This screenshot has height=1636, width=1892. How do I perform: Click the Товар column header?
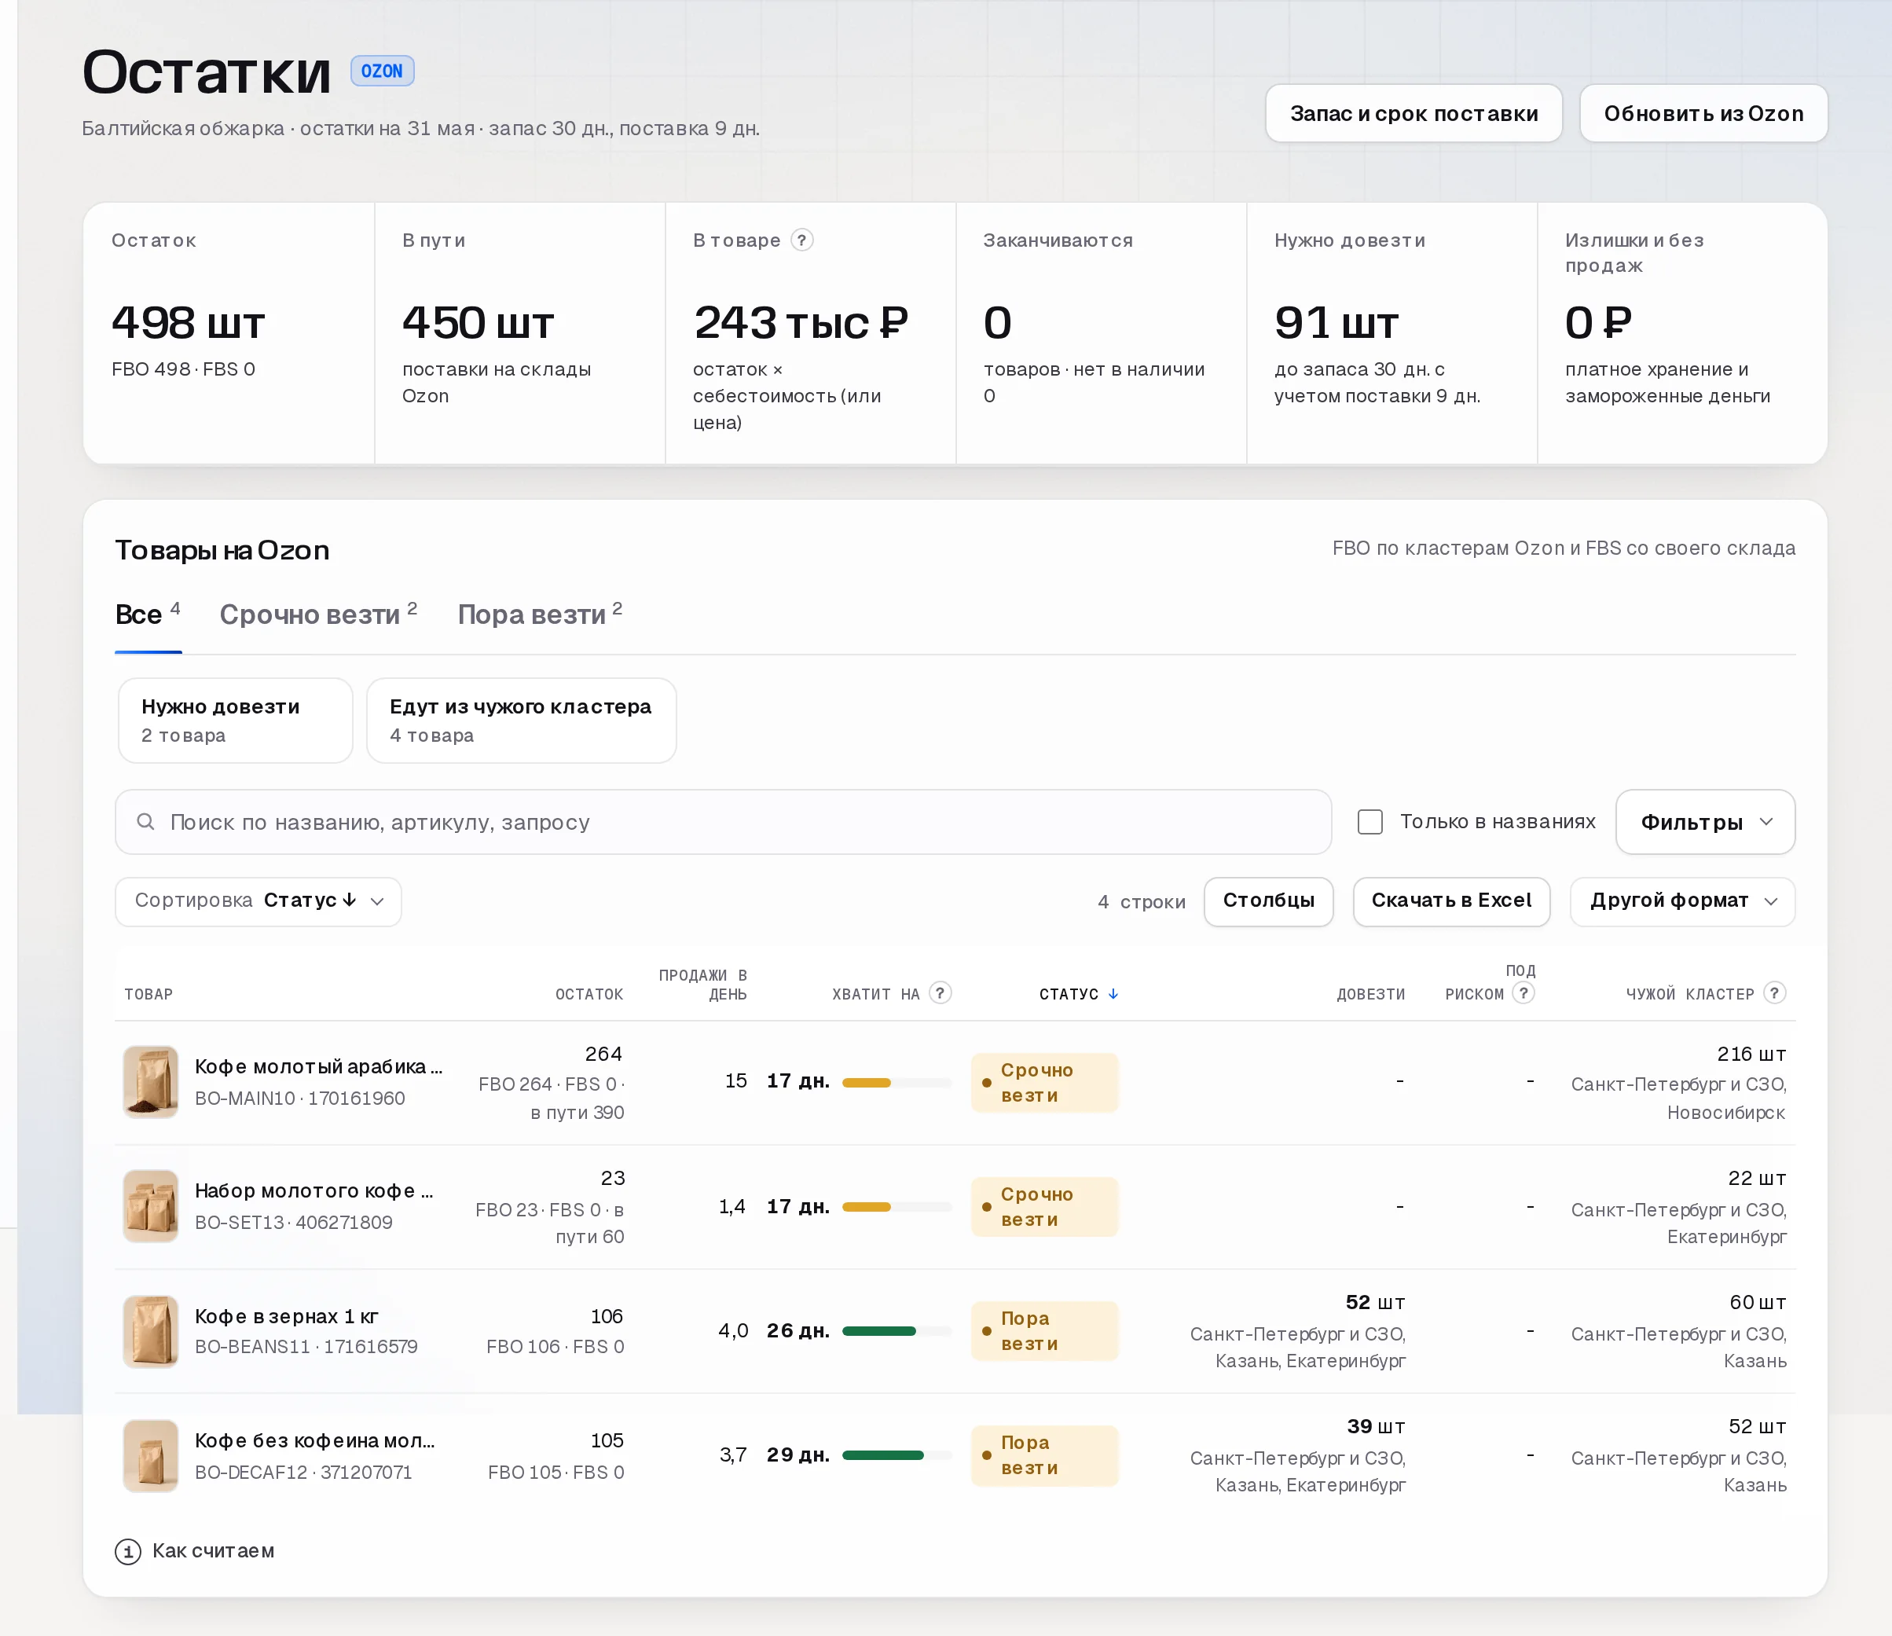148,994
